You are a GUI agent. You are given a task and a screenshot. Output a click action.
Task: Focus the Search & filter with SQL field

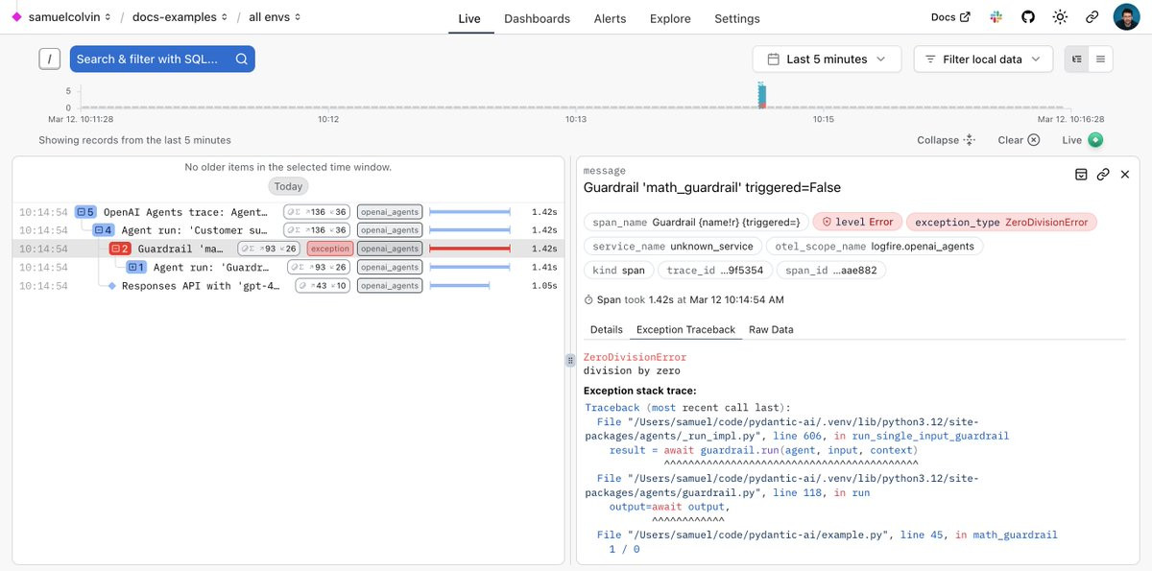162,59
